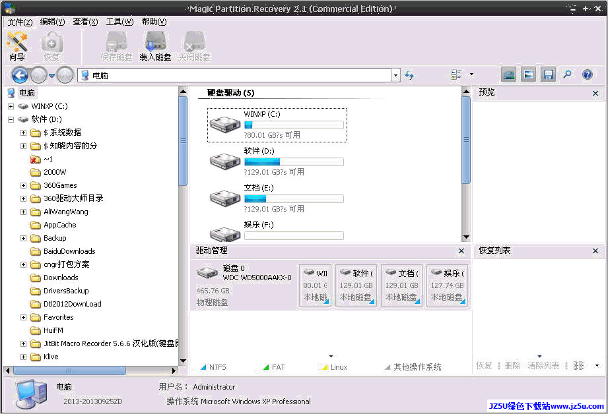608x414 pixels.
Task: Refresh the current location view
Action: [x=409, y=74]
